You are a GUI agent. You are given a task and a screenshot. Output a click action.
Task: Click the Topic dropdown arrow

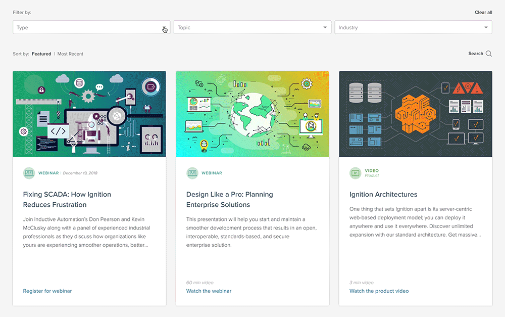(x=325, y=27)
